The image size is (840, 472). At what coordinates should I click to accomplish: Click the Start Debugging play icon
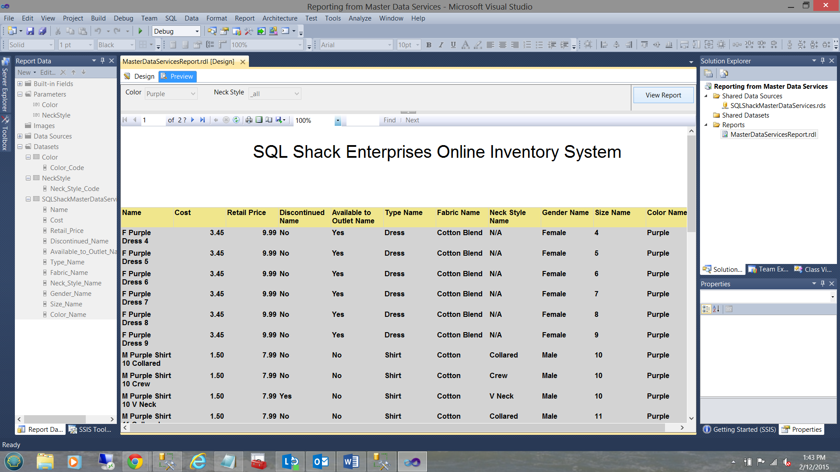click(140, 31)
